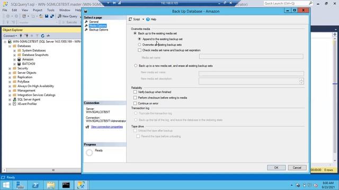The image size is (339, 190).
Task: Collapse the Databases folder
Action: [x=10, y=46]
